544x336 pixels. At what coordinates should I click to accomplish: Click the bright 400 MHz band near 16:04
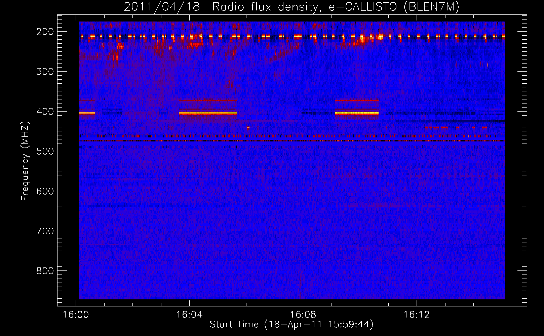(207, 114)
